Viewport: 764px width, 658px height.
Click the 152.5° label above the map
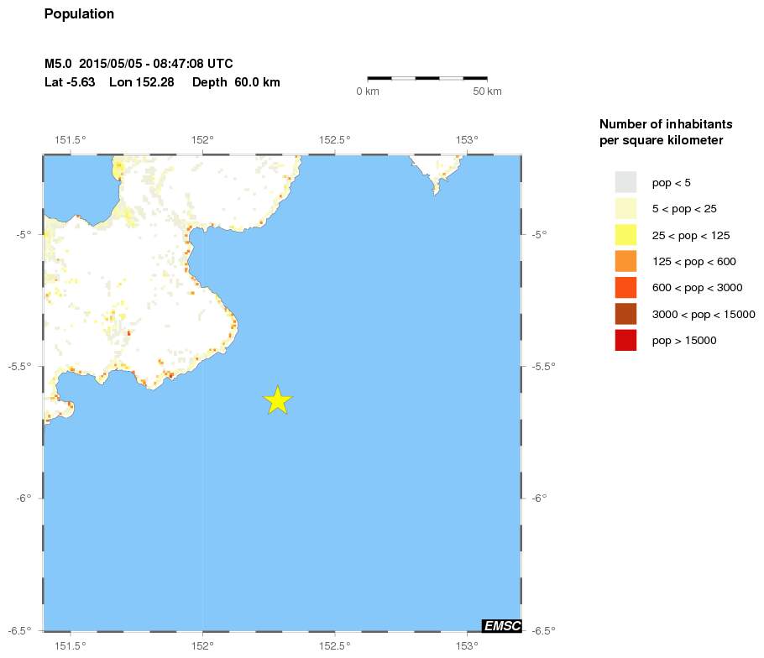[335, 140]
